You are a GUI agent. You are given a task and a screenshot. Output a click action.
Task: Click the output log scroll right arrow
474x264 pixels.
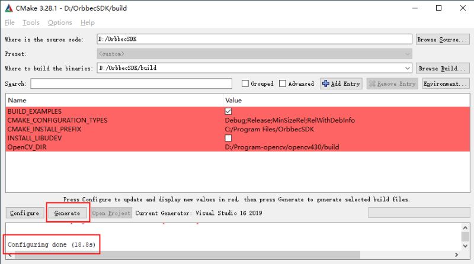click(456, 255)
